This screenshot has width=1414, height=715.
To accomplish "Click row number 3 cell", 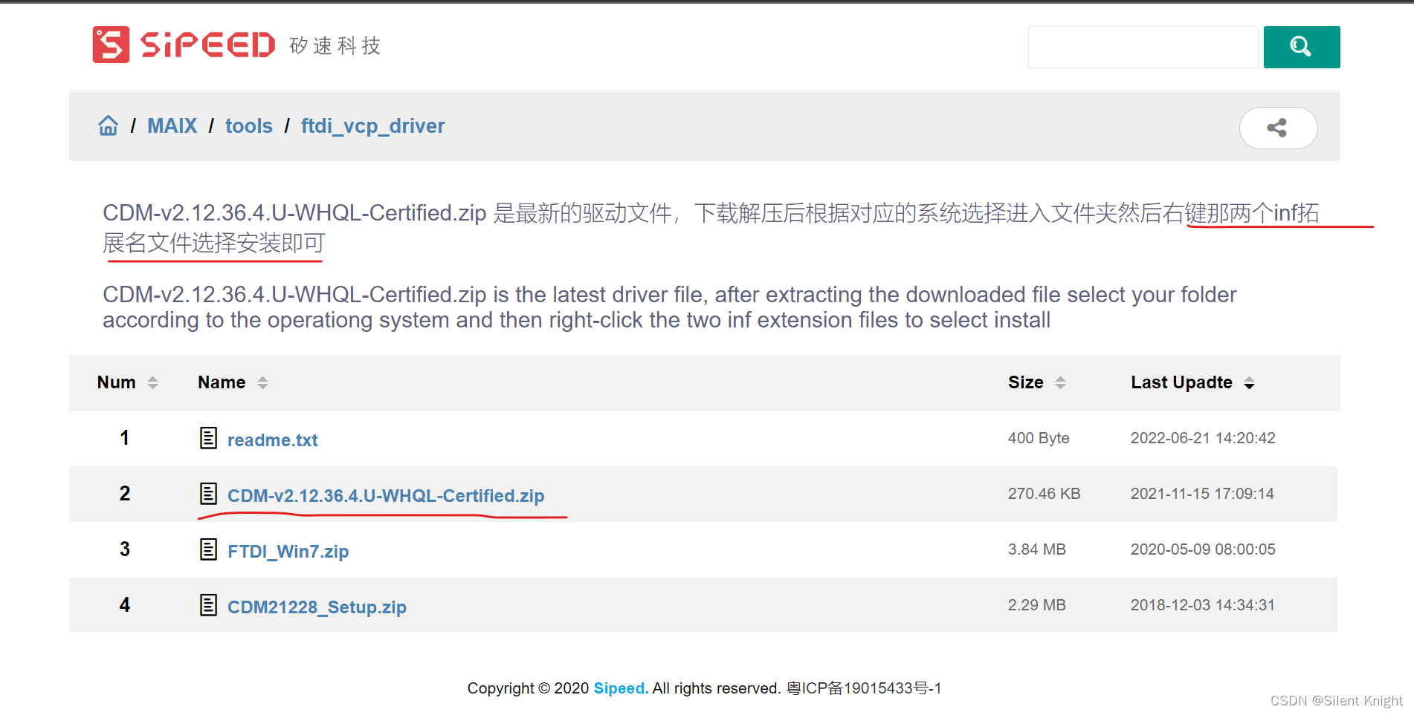I will [125, 549].
